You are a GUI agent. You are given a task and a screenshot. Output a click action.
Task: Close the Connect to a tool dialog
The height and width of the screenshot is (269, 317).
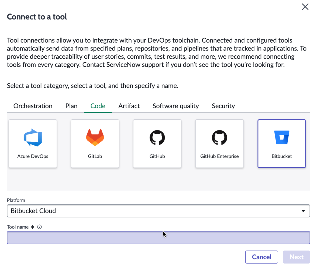tap(305, 7)
